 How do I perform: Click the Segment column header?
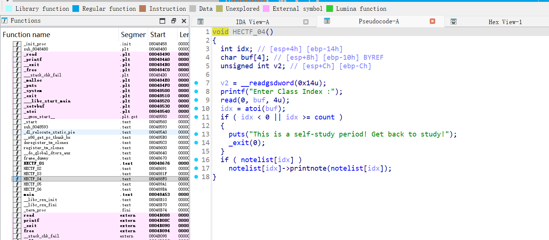[x=133, y=34]
